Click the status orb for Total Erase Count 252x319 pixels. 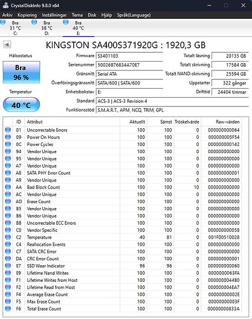coord(8,308)
